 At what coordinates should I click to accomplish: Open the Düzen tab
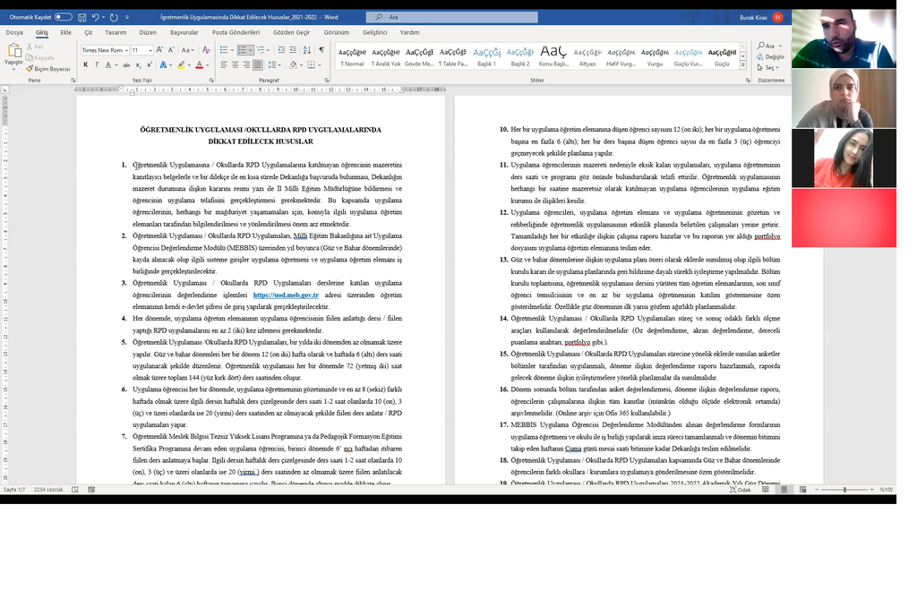coord(148,33)
